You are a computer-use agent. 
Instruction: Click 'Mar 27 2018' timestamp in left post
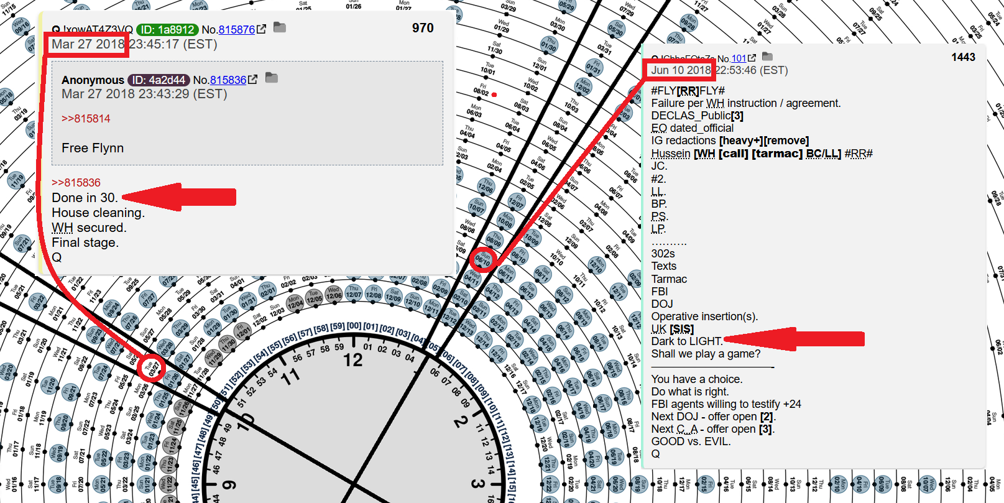(x=88, y=44)
